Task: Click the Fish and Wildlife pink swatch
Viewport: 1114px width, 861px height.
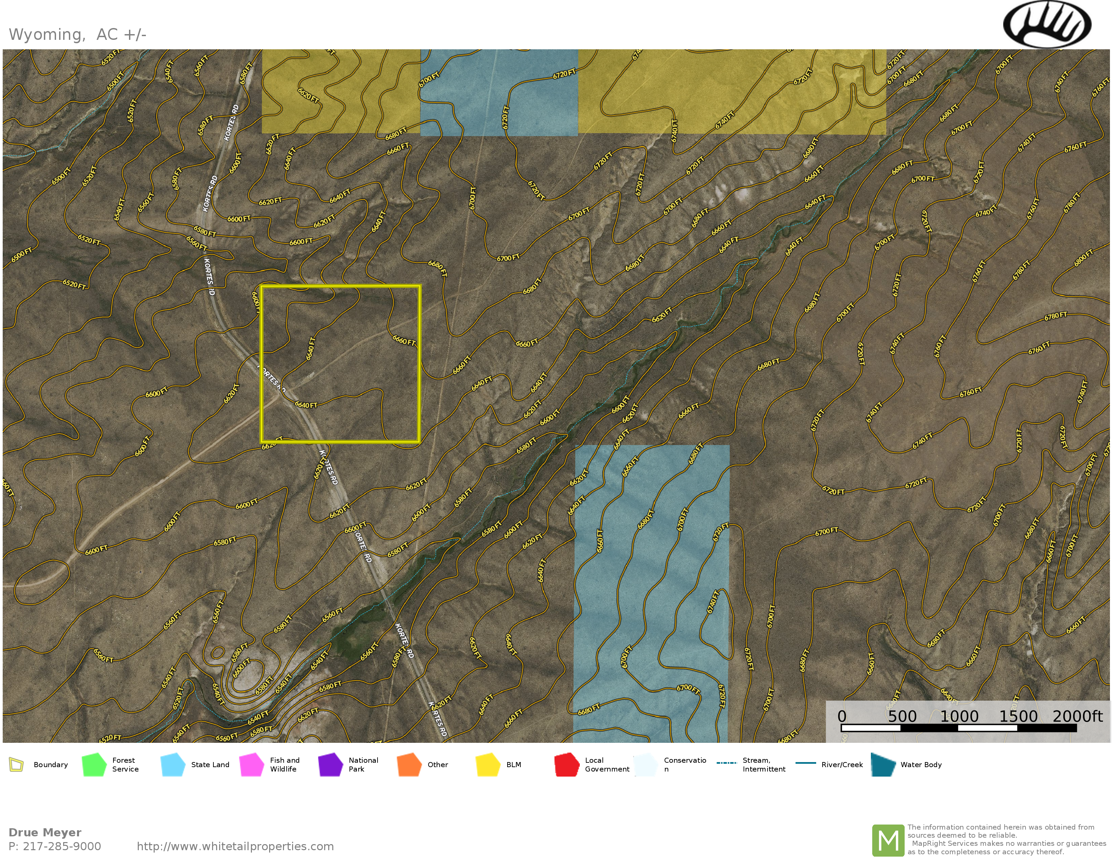Action: (x=252, y=764)
